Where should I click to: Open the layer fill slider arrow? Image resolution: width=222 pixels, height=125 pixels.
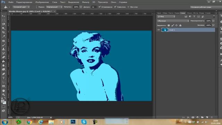point(213,25)
